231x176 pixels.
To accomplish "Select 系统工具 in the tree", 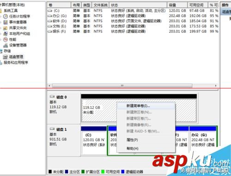I will coord(11,11).
